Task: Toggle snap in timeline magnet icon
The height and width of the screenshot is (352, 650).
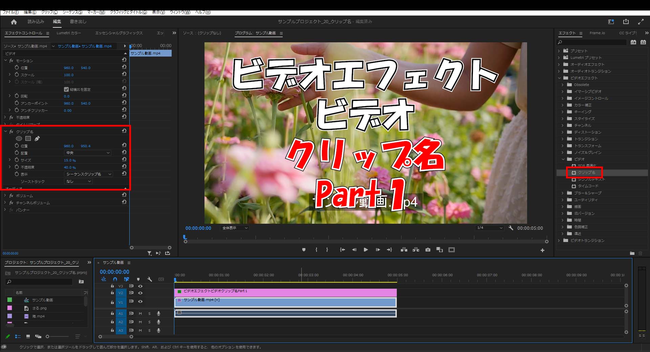Action: [x=115, y=279]
